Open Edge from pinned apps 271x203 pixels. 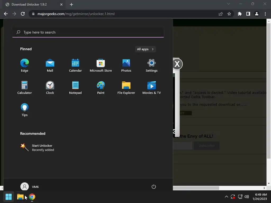pyautogui.click(x=25, y=66)
